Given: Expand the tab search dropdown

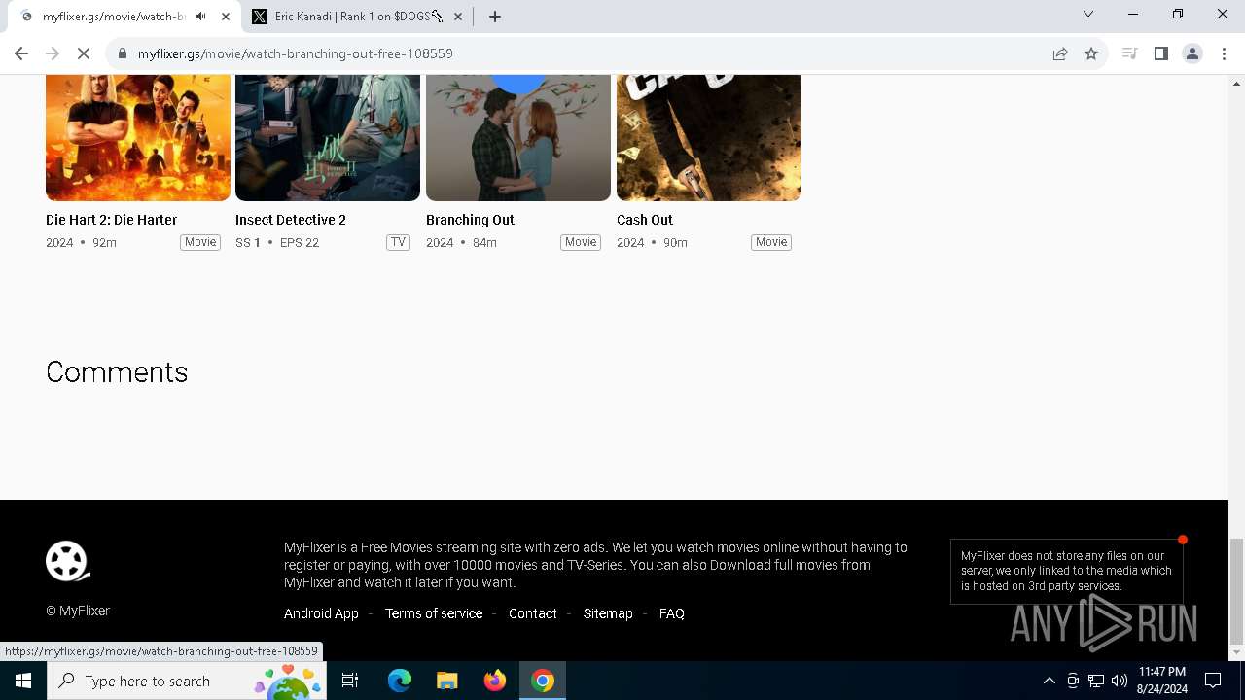Looking at the screenshot, I should (x=1088, y=14).
